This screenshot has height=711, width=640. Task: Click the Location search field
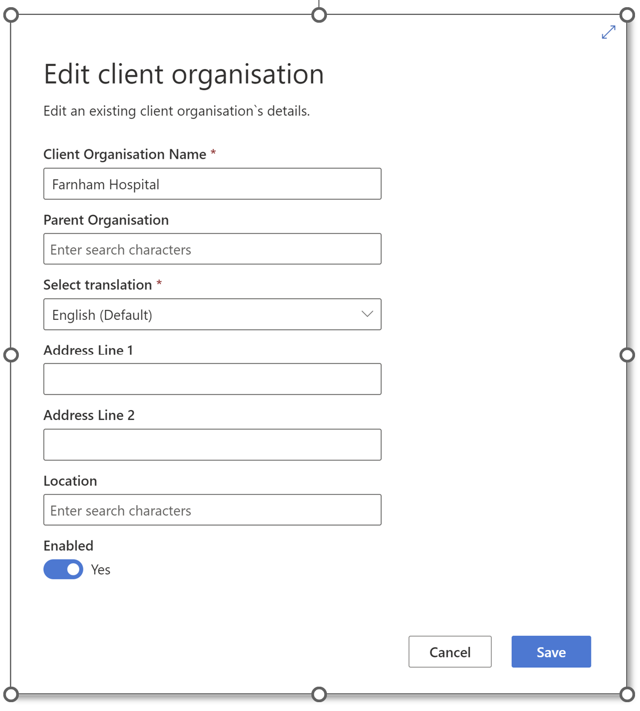tap(212, 510)
